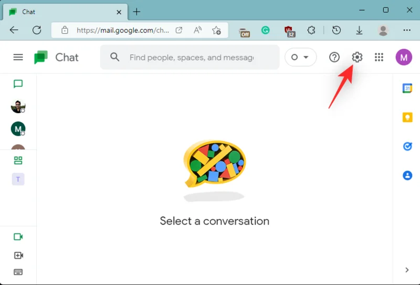420x285 pixels.
Task: Reload the page
Action: (x=37, y=30)
